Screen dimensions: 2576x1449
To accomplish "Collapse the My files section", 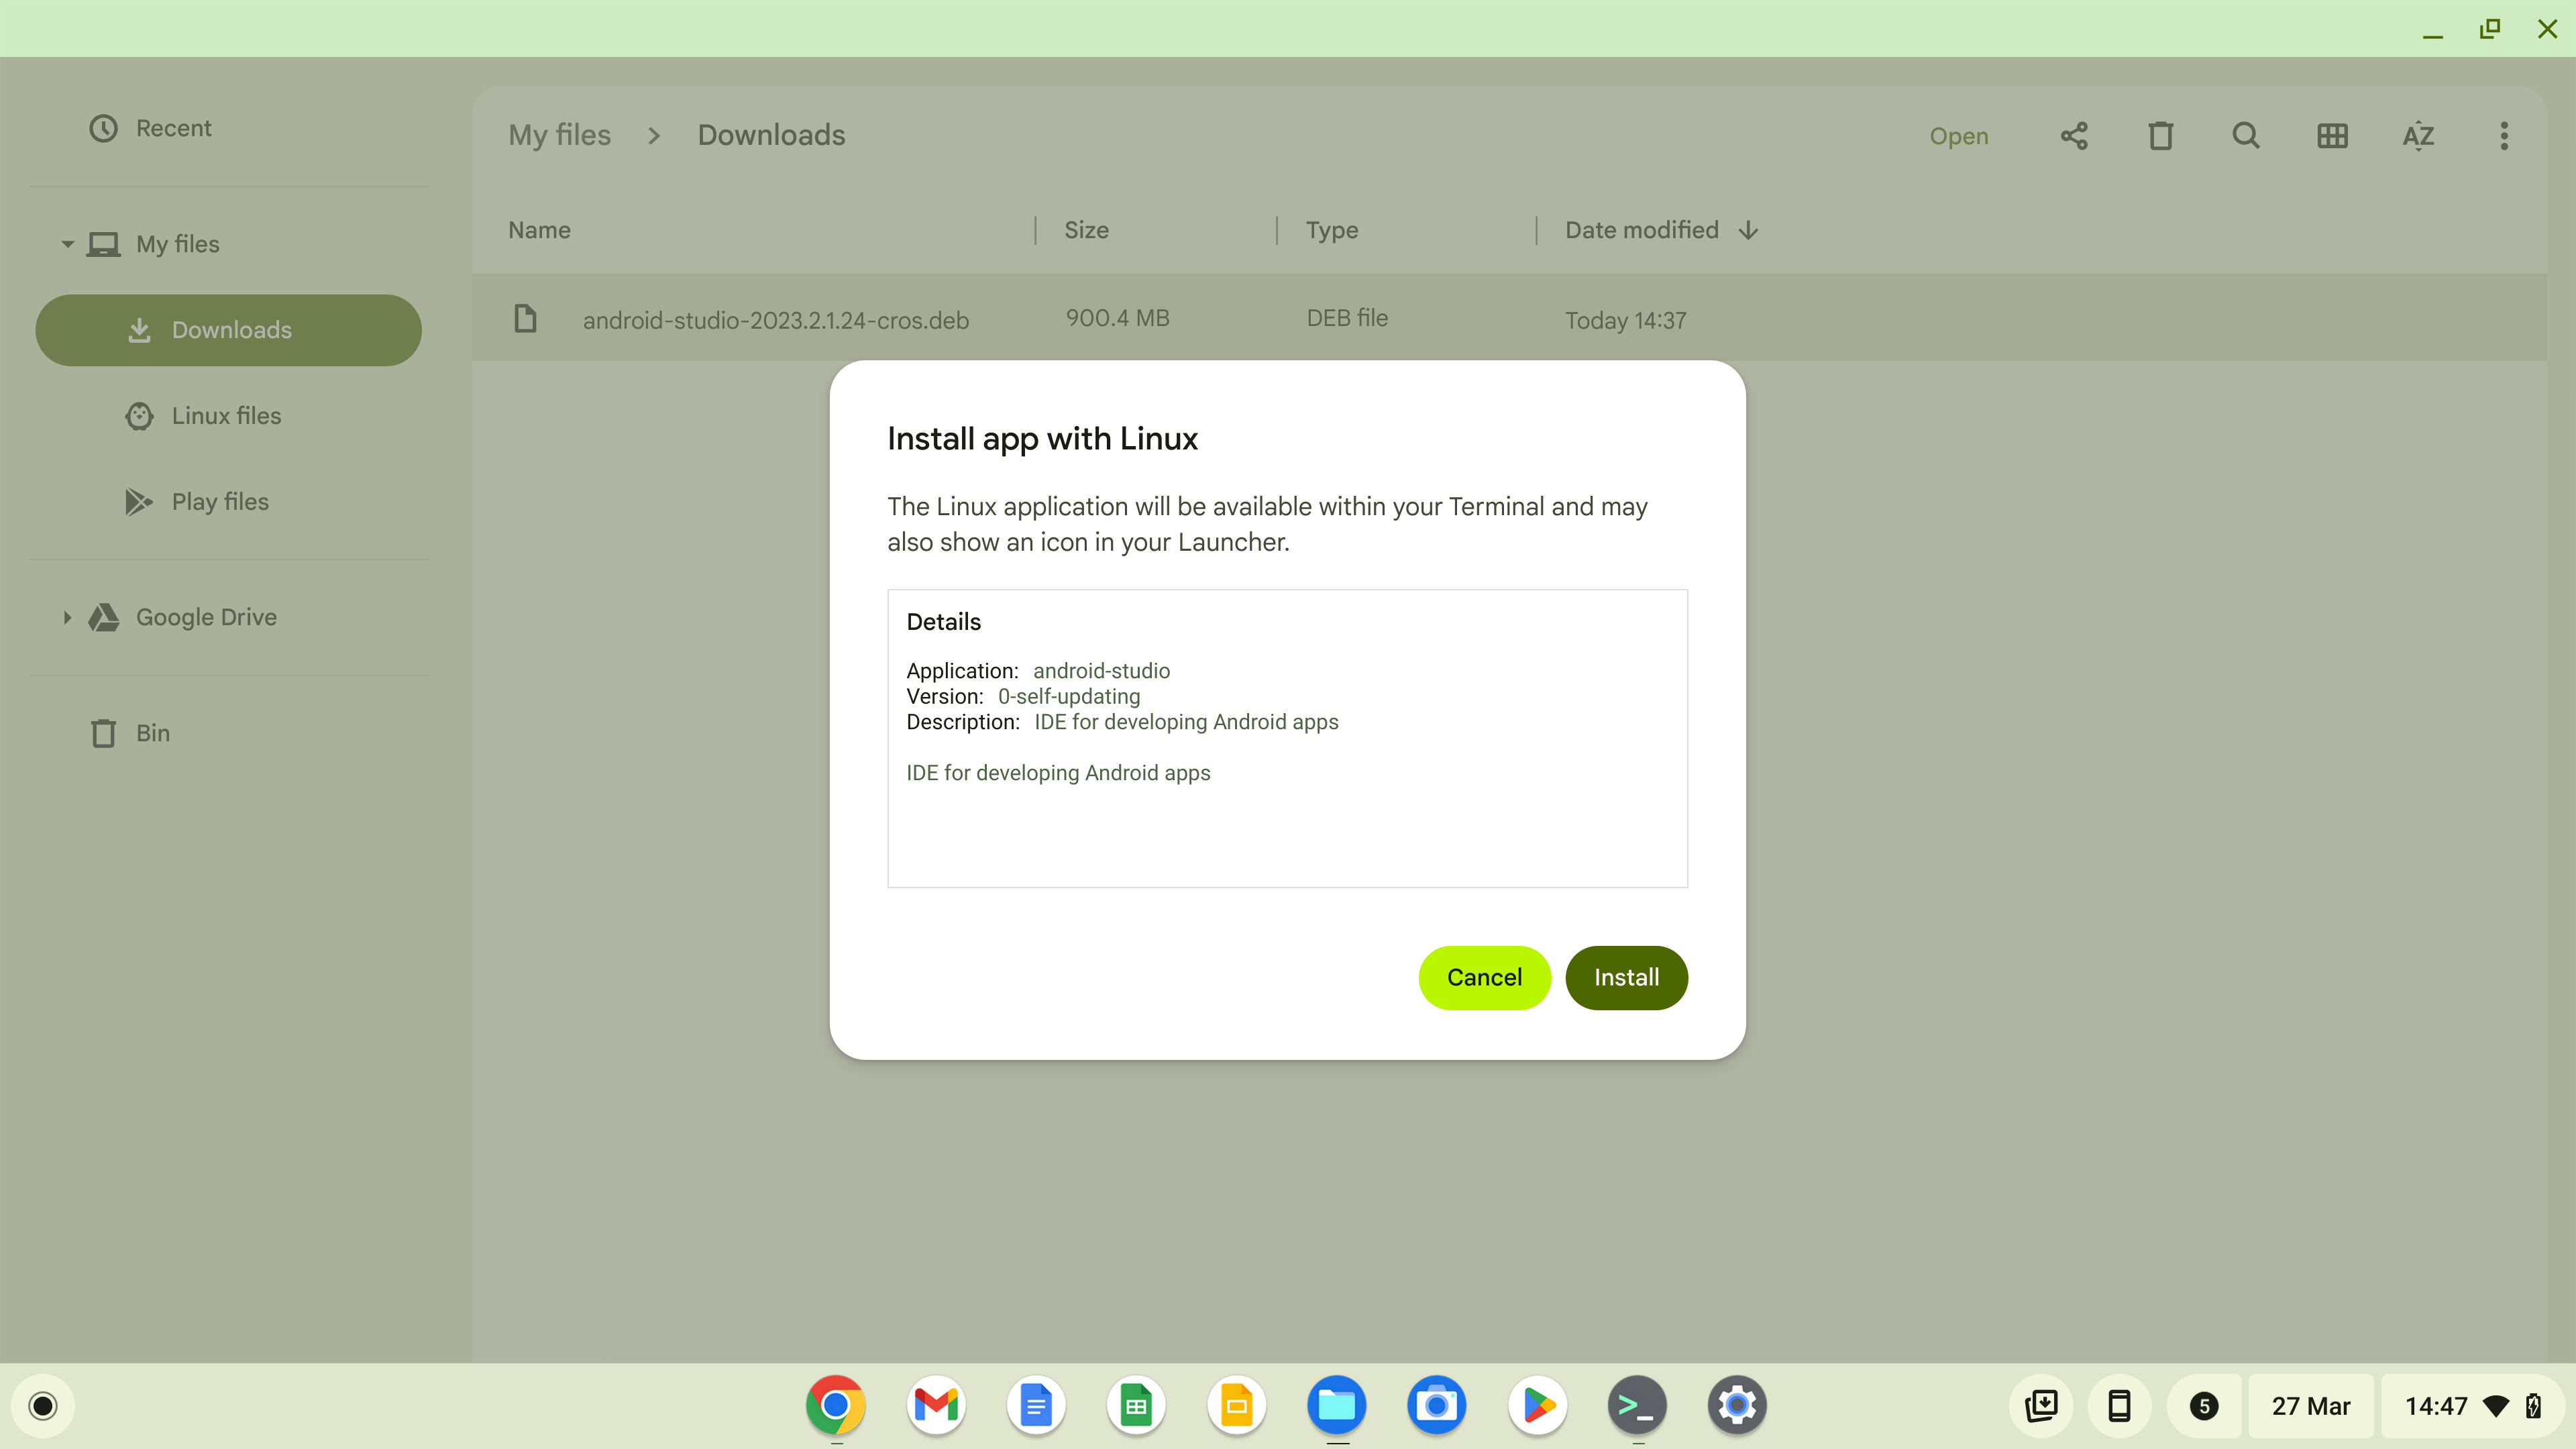I will [67, 243].
